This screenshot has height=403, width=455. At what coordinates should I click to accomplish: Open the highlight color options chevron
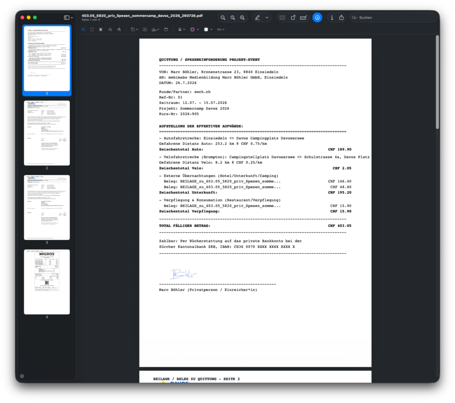pyautogui.click(x=267, y=18)
